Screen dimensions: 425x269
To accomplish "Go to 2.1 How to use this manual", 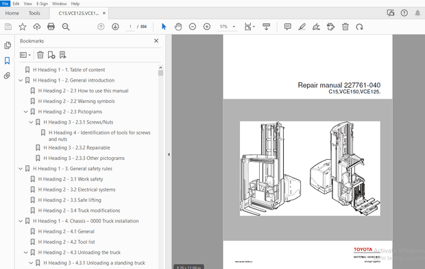I will [x=83, y=91].
